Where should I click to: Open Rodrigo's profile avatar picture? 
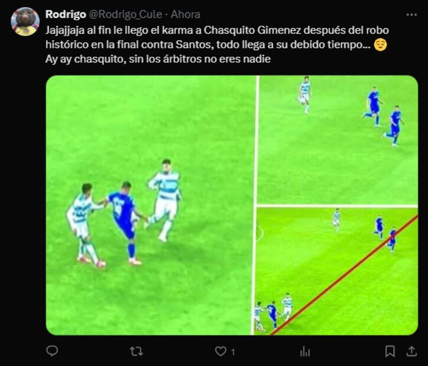[x=25, y=21]
